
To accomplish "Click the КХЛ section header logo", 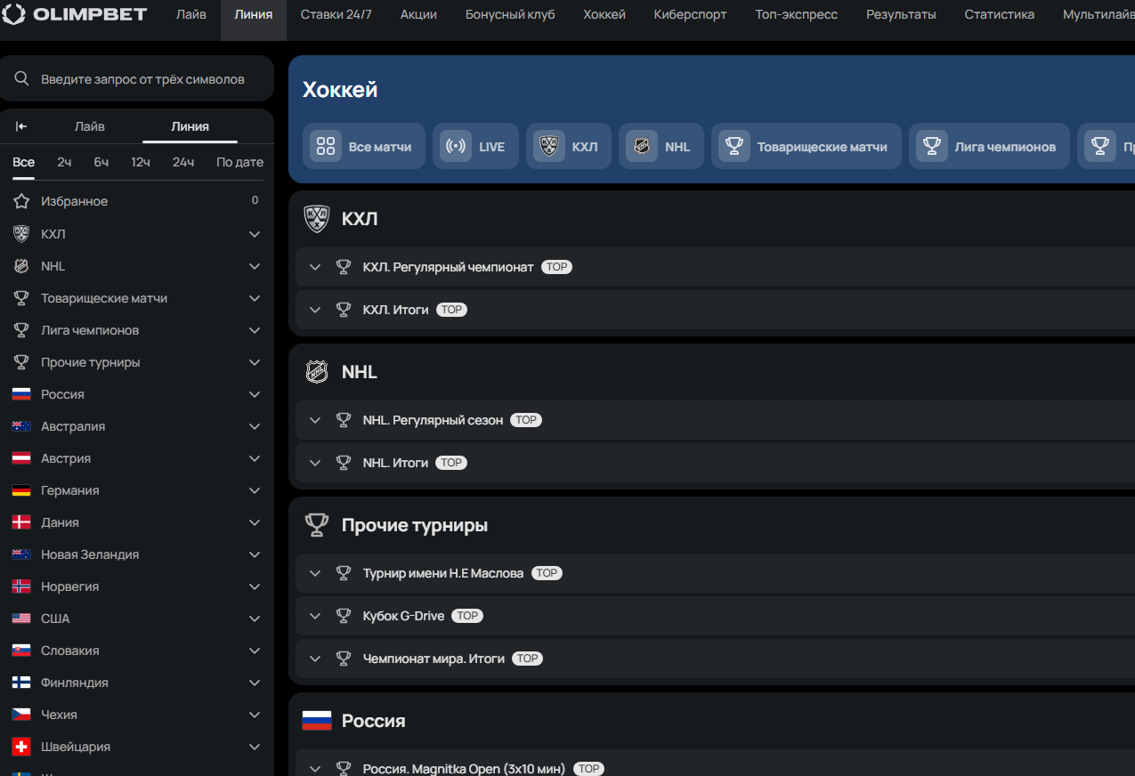I will pyautogui.click(x=317, y=219).
